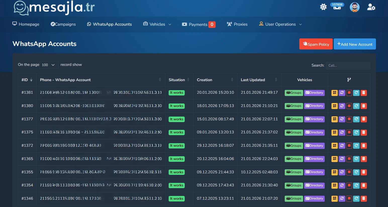Open the records-per-page dropdown showing 100

coord(49,65)
